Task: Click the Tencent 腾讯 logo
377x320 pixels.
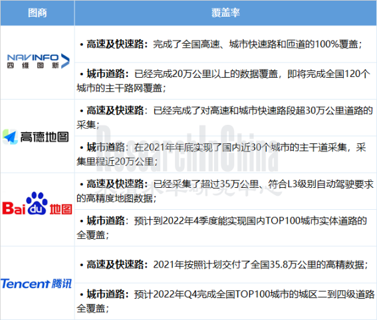Action: (x=37, y=283)
